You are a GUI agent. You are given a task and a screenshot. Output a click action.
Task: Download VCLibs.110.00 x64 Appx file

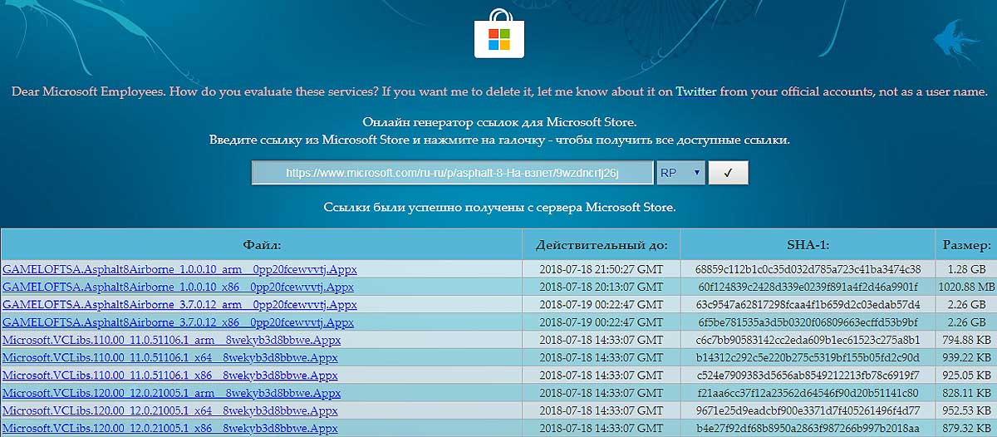[169, 358]
